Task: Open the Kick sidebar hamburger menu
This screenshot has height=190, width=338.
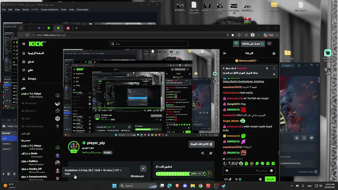Action: 24,44
